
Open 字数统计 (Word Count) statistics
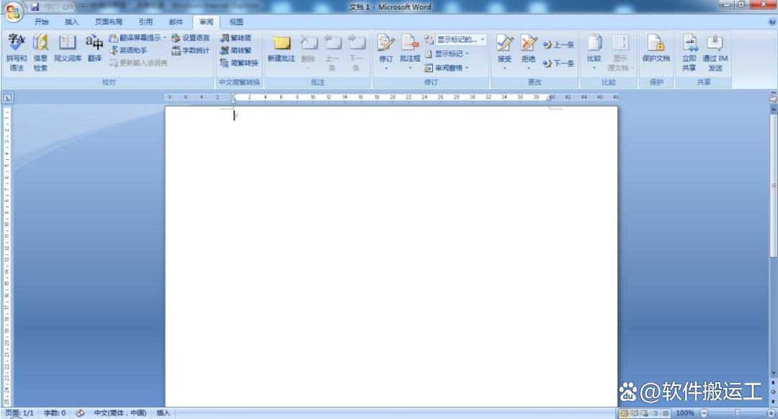click(193, 50)
